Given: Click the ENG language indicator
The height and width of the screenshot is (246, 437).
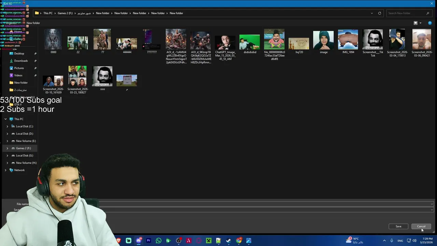Looking at the screenshot, I should 400,241.
